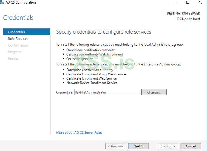Click the DC1.ignite.local destination server name

(x=188, y=19)
